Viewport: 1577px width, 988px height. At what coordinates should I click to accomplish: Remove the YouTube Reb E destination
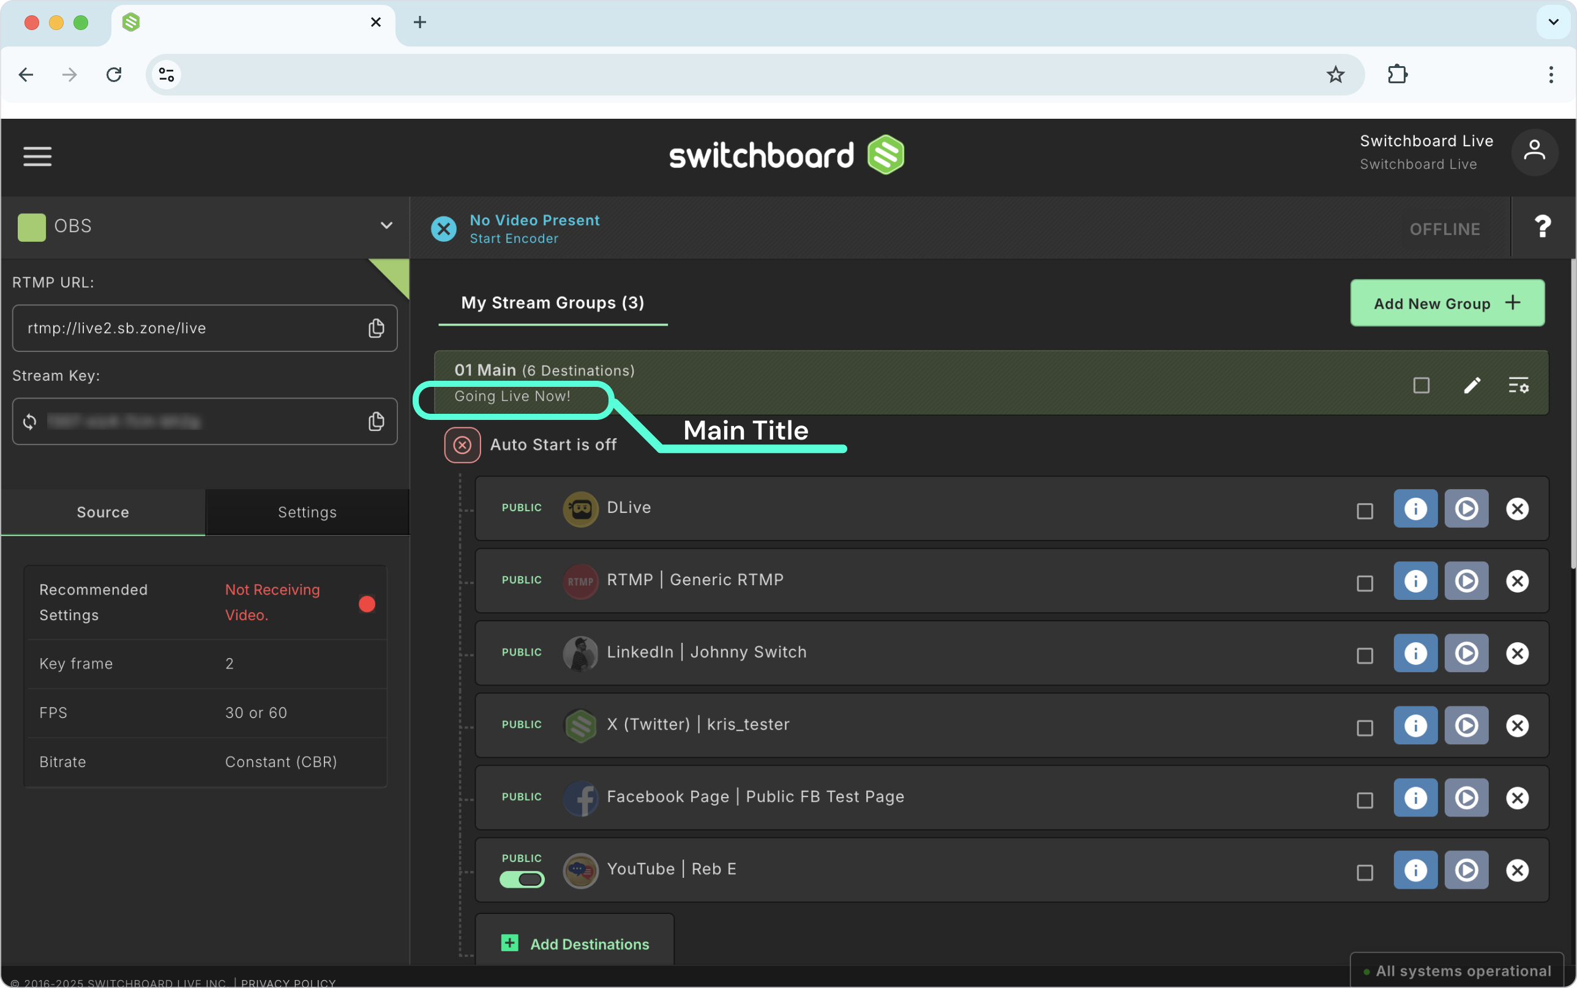point(1518,870)
